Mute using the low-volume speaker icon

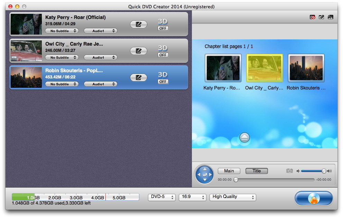(x=298, y=171)
